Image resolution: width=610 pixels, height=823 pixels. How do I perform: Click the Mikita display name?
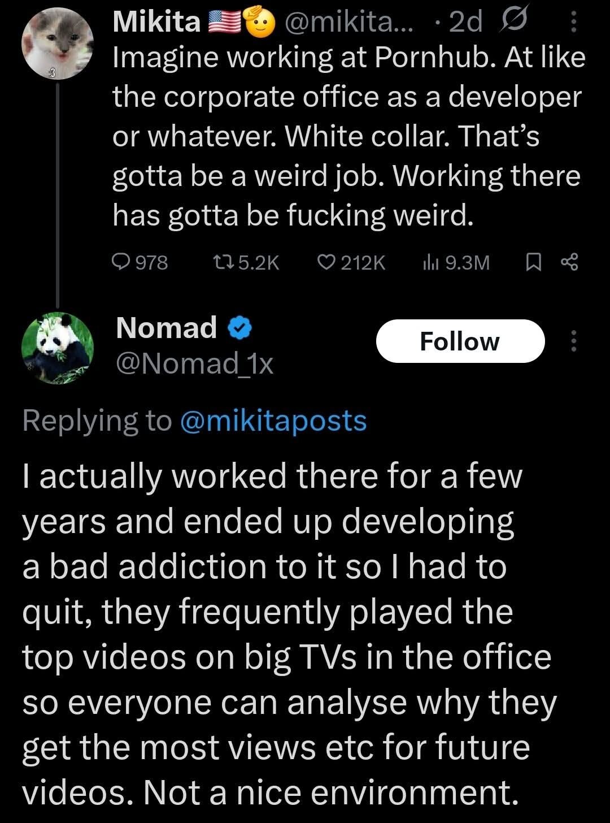[x=157, y=21]
